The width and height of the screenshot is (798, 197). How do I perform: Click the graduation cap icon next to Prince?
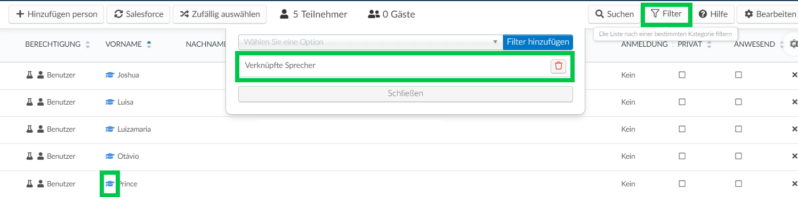110,184
